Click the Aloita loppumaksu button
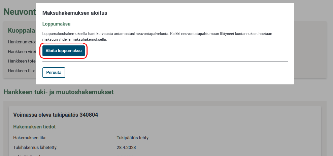333x156 pixels. pyautogui.click(x=64, y=51)
